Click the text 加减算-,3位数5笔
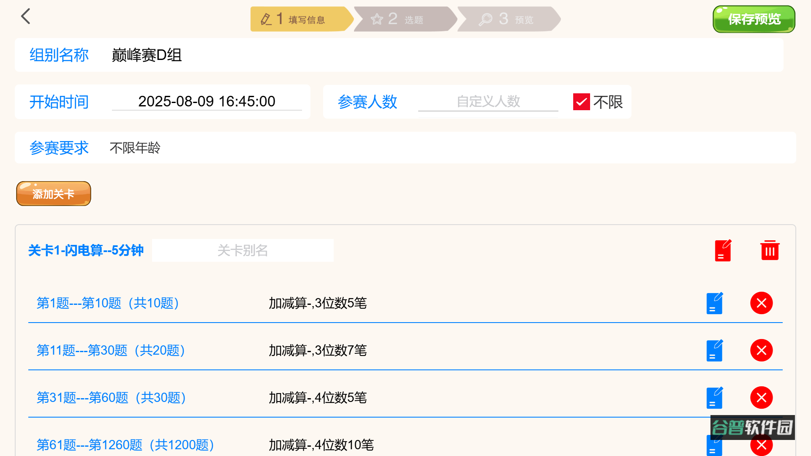This screenshot has width=811, height=456. 318,303
